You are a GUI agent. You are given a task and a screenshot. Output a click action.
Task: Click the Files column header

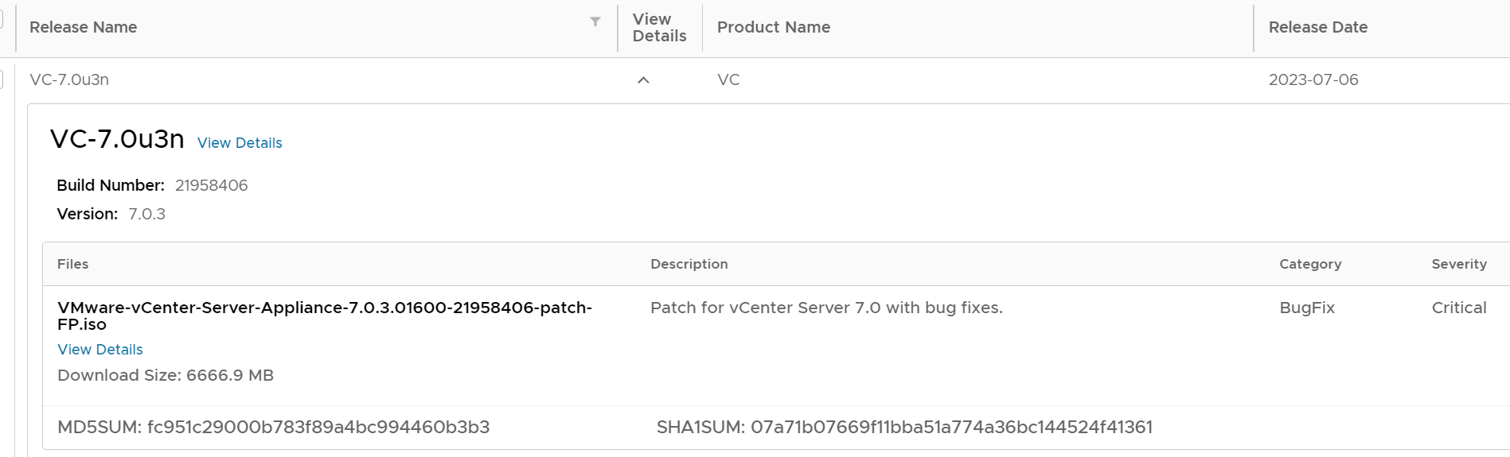click(72, 264)
